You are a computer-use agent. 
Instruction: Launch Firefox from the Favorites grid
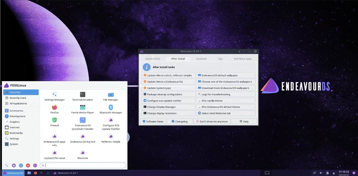[54, 109]
